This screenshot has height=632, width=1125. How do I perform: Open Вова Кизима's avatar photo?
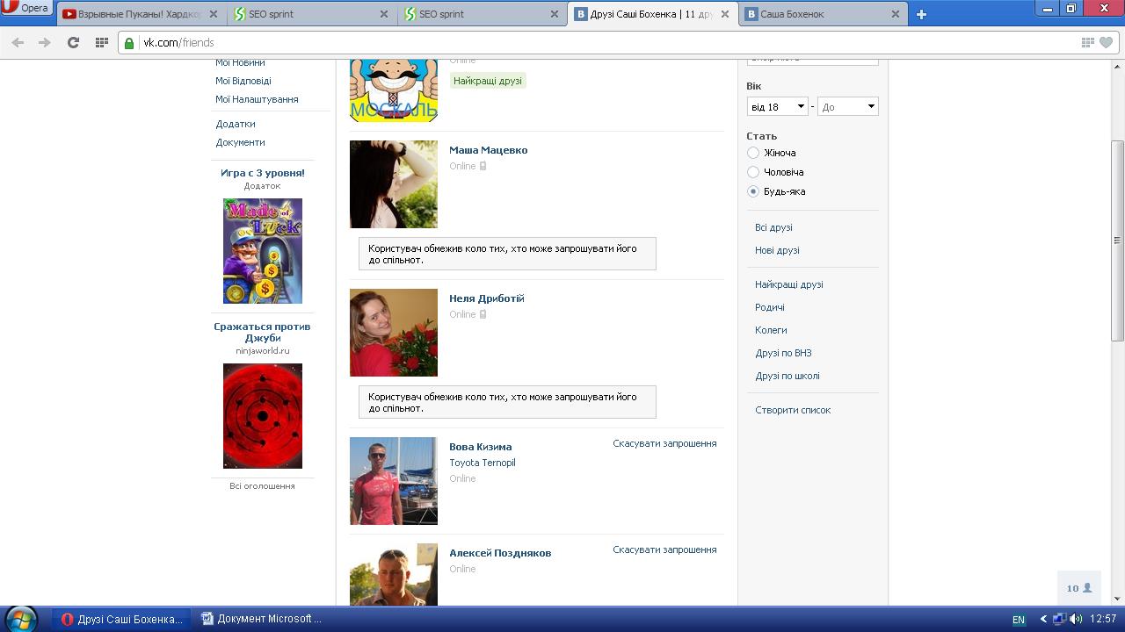(394, 481)
